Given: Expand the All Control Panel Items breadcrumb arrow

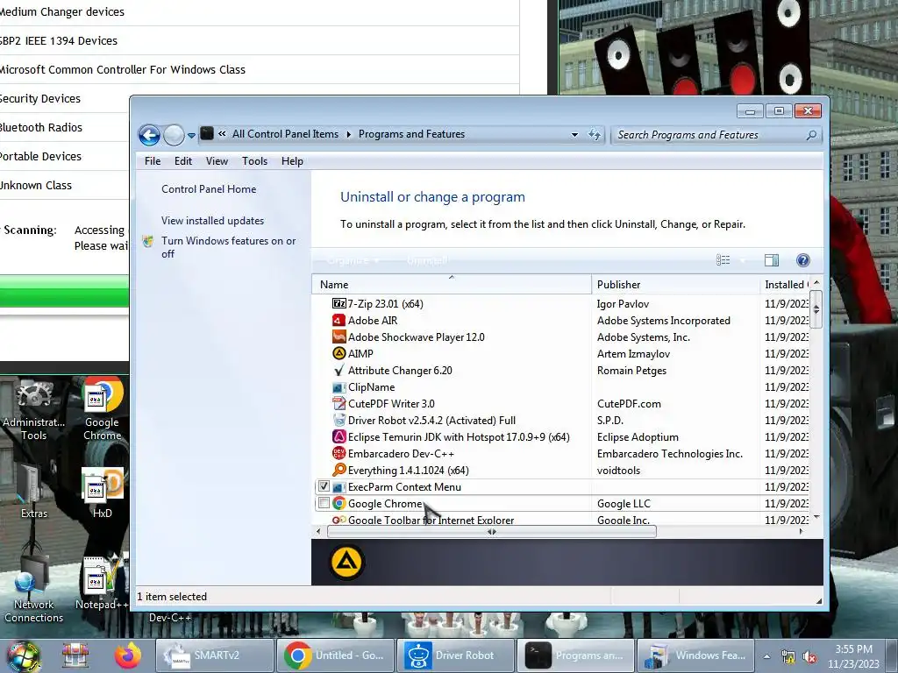Looking at the screenshot, I should point(348,134).
